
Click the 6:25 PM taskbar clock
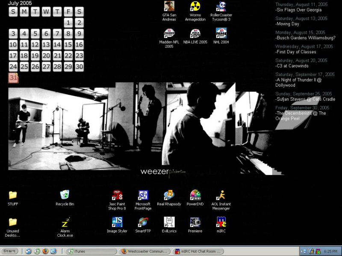pyautogui.click(x=330, y=251)
